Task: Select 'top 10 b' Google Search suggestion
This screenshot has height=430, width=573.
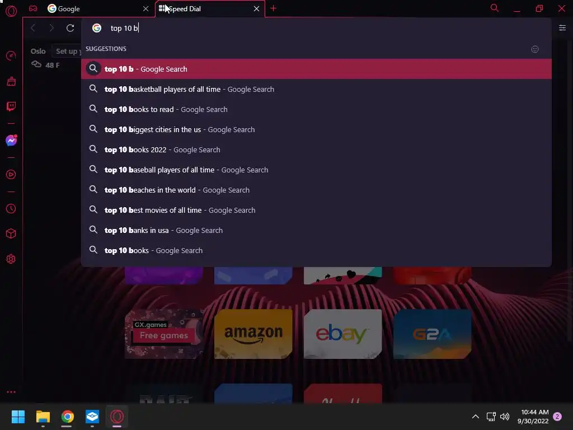Action: tap(316, 69)
